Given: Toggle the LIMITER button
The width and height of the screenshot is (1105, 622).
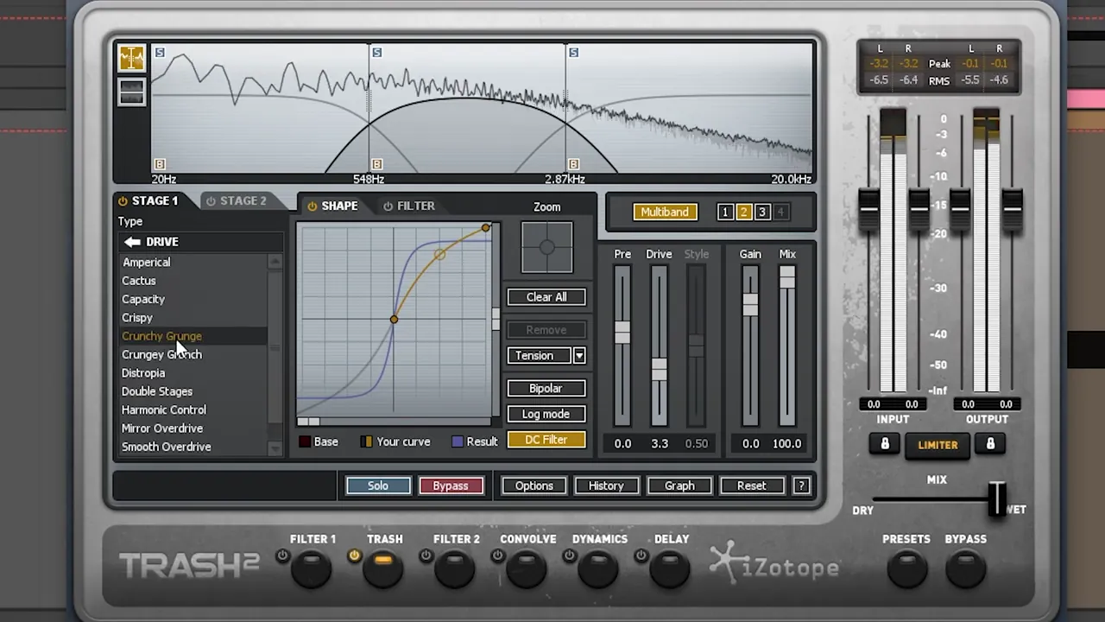Looking at the screenshot, I should point(938,445).
